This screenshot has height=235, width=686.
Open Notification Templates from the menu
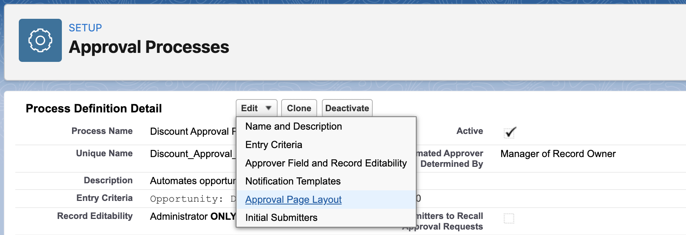click(x=292, y=181)
